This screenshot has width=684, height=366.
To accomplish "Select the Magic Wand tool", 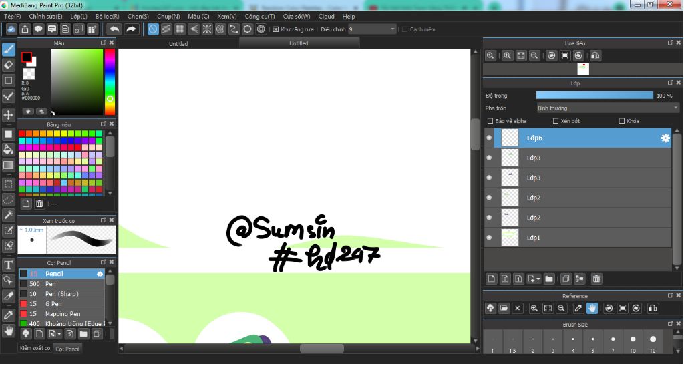I will 8,214.
